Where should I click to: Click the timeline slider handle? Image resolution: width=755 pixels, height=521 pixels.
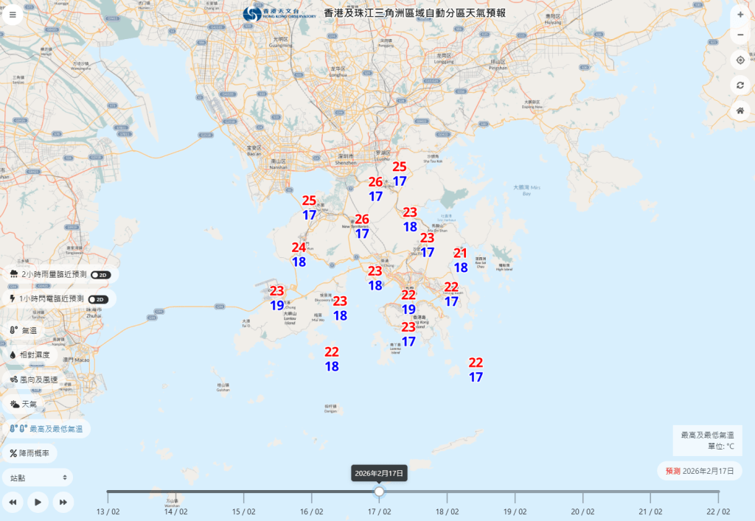coord(379,492)
